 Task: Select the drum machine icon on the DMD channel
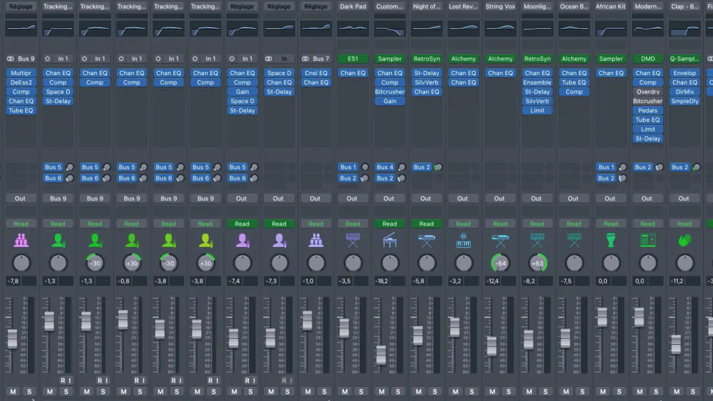[x=648, y=241]
